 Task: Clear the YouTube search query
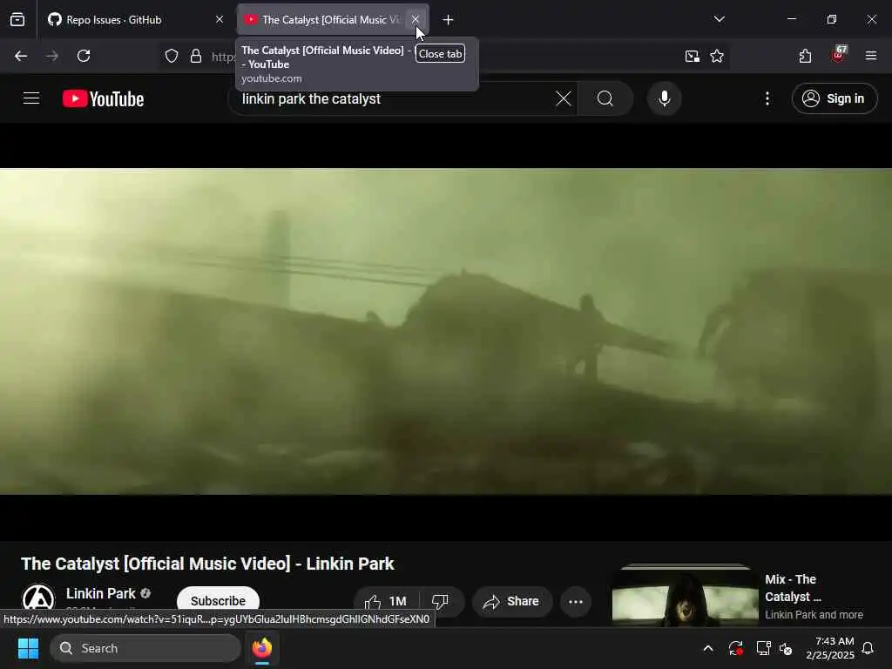click(x=564, y=98)
